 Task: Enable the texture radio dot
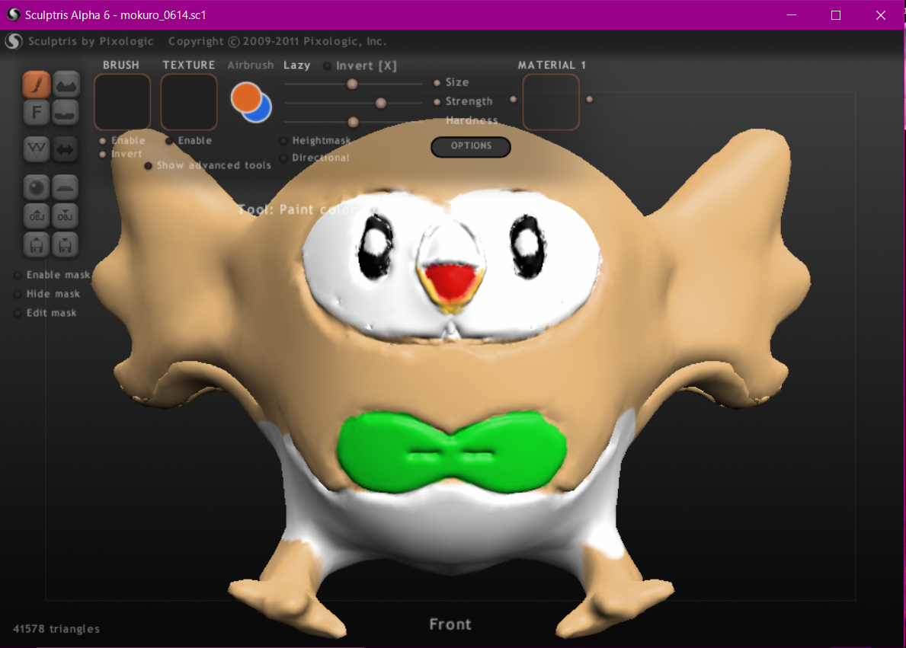pos(169,140)
